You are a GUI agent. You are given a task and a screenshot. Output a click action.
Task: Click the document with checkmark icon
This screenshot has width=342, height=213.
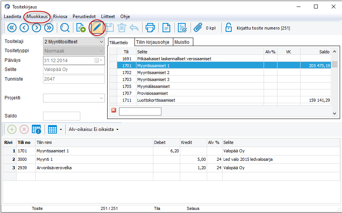(182, 28)
